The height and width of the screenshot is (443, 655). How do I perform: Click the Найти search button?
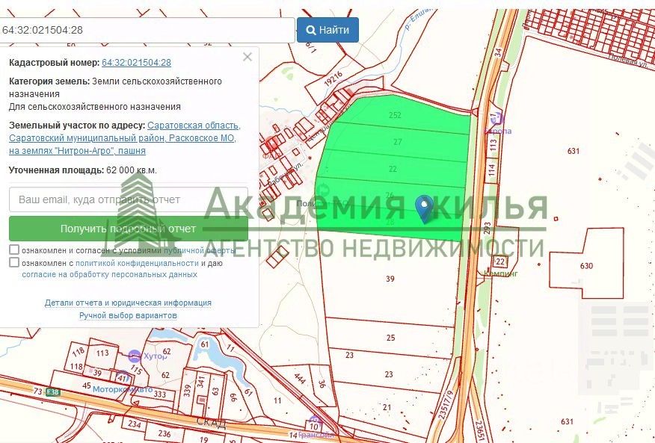327,30
